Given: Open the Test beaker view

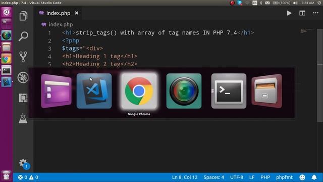Looking at the screenshot, I should pos(23,118).
